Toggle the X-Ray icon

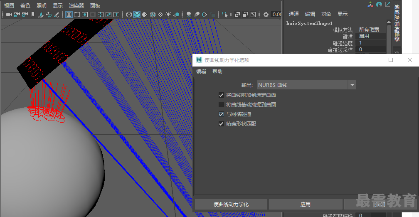point(237,15)
